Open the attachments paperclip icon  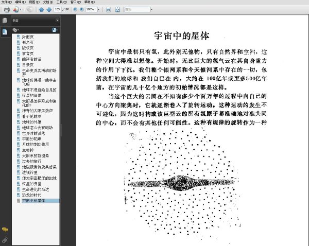click(x=5, y=240)
